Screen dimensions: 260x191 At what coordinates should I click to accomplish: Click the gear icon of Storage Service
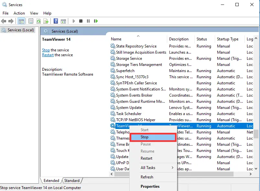(113, 58)
